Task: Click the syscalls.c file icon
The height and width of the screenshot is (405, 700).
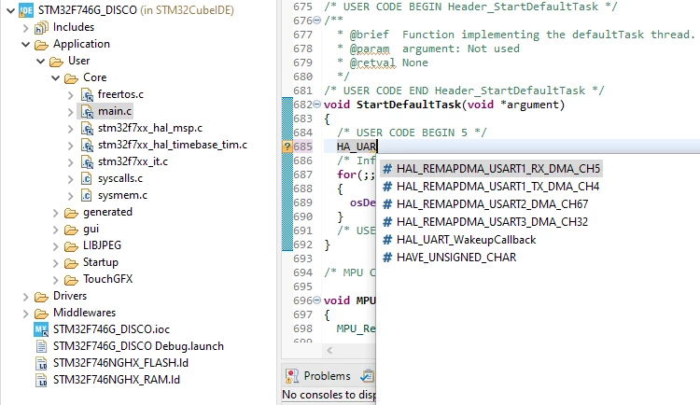Action: click(x=87, y=178)
